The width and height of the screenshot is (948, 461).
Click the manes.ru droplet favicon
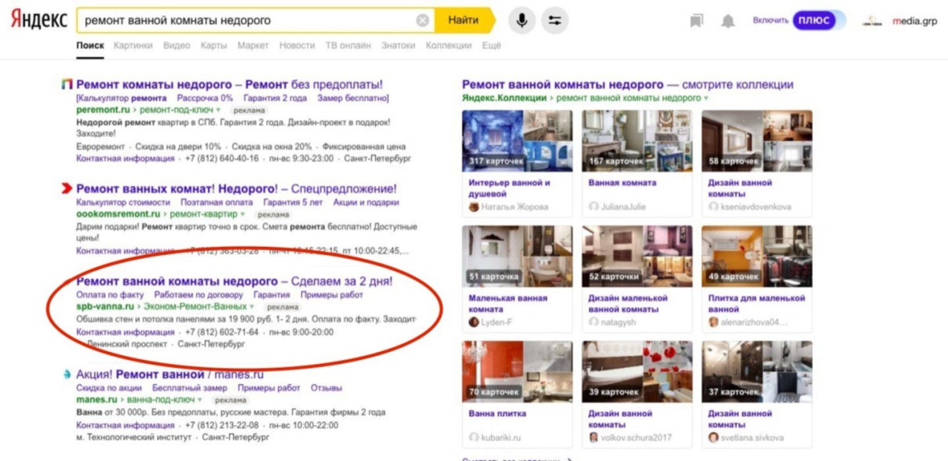[x=67, y=375]
